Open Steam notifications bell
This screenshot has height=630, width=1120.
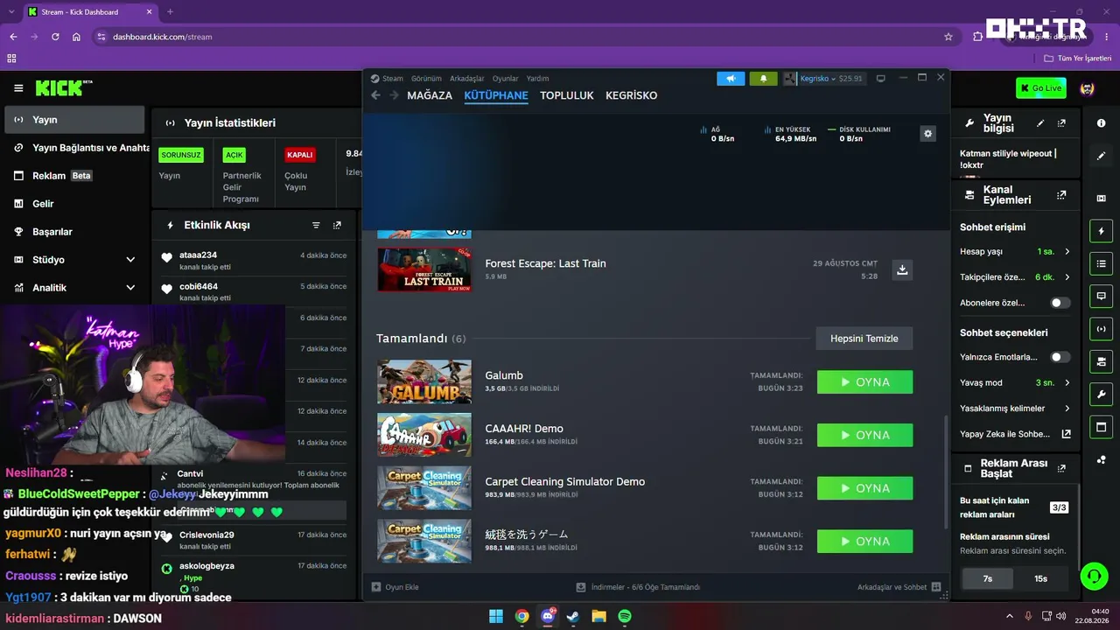click(x=763, y=79)
